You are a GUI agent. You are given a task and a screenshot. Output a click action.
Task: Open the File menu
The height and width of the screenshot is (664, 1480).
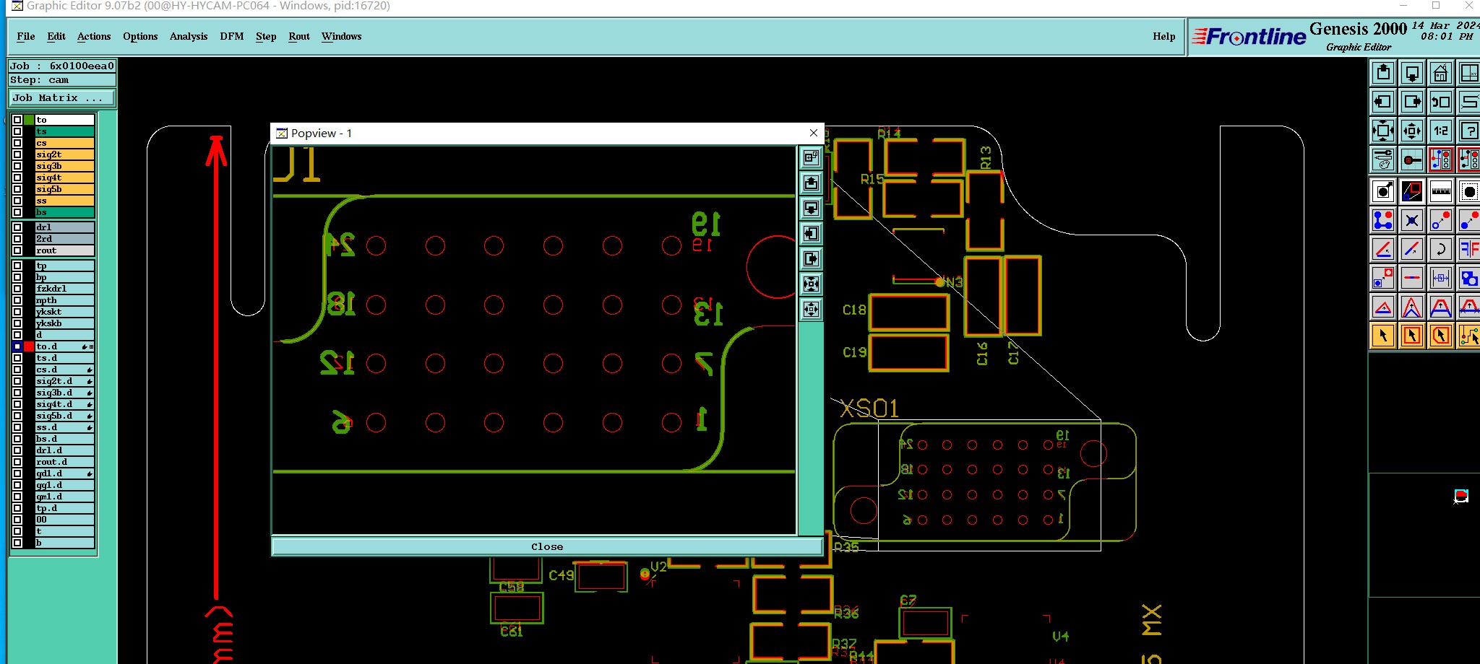pyautogui.click(x=26, y=36)
